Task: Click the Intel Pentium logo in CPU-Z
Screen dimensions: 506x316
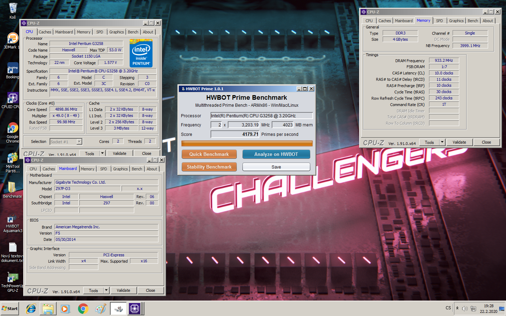Action: (141, 53)
